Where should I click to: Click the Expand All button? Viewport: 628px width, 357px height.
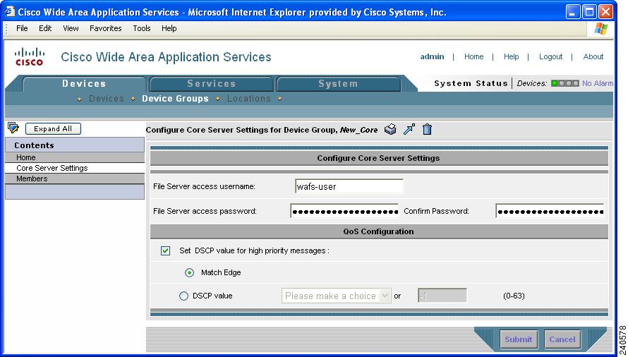[x=53, y=128]
